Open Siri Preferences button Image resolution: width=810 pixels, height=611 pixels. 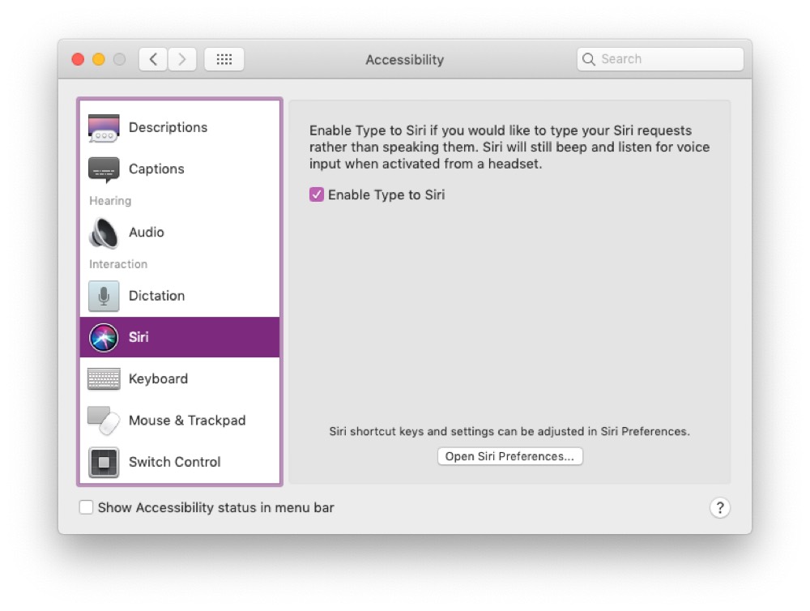tap(509, 456)
